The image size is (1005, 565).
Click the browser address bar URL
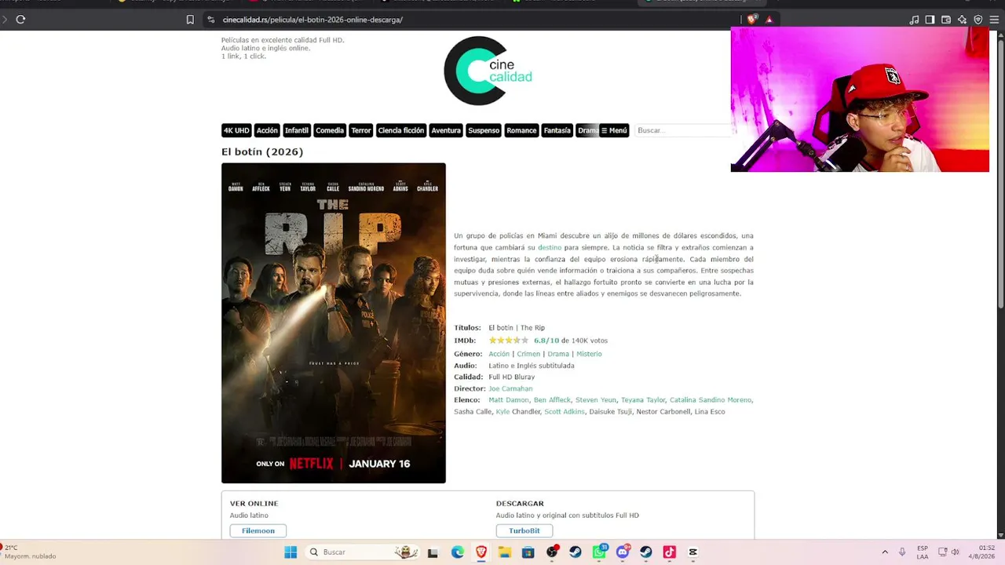pyautogui.click(x=312, y=20)
